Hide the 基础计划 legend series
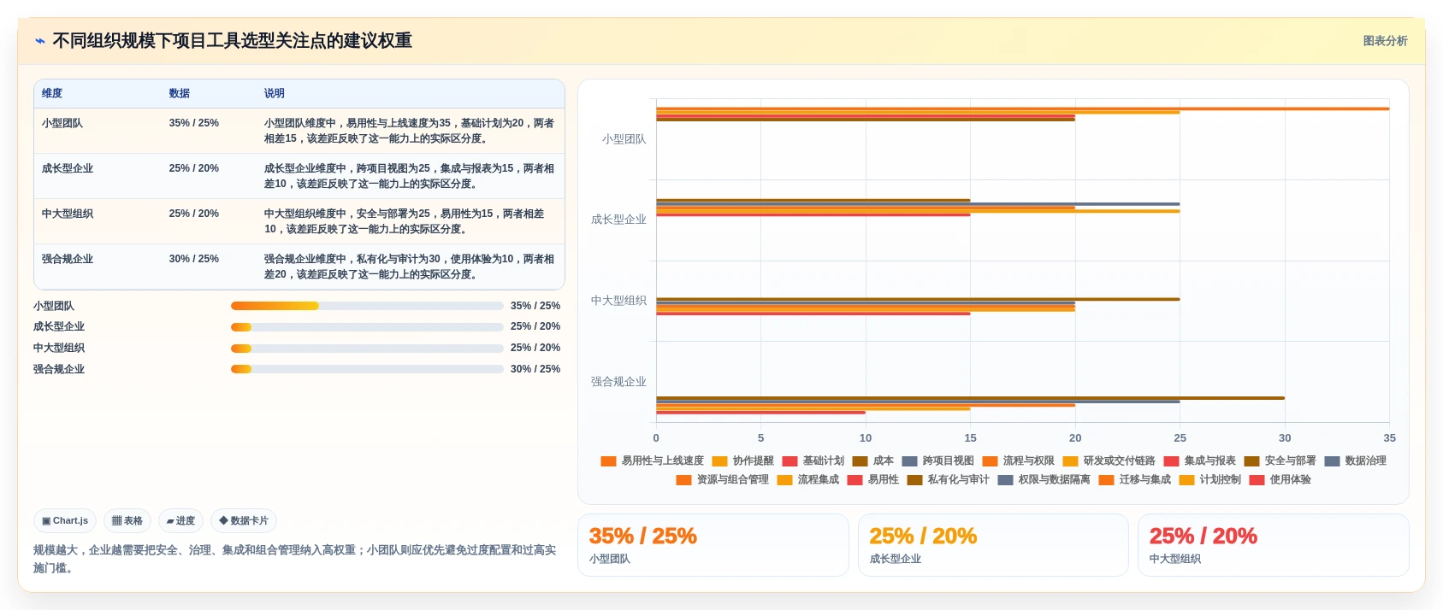Viewport: 1443px width, 610px height. pos(813,460)
